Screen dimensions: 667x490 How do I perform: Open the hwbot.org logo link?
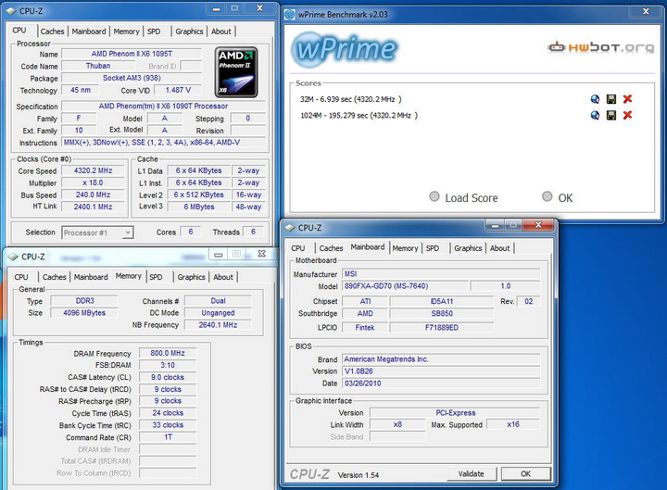pyautogui.click(x=600, y=47)
